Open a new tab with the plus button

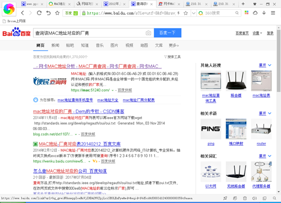pos(243,4)
